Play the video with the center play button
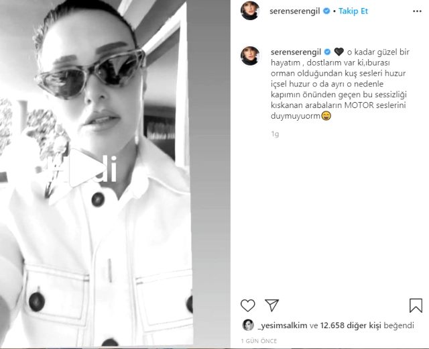The height and width of the screenshot is (349, 429). [83, 169]
